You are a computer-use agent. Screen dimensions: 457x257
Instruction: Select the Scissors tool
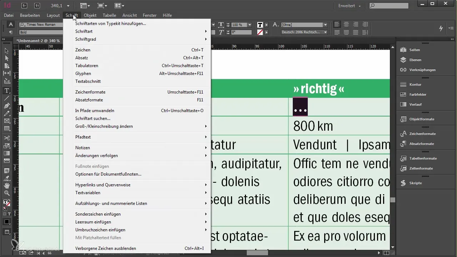[x=7, y=138]
